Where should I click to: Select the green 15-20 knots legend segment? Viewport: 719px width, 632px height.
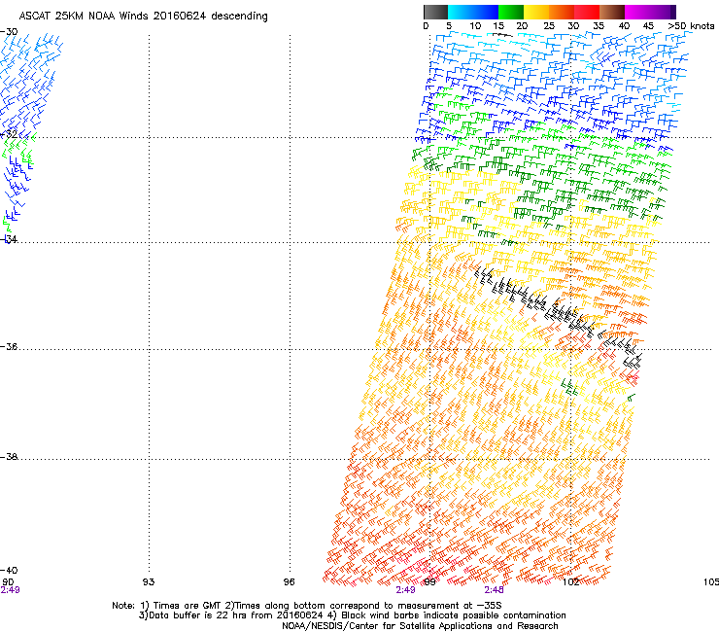click(x=511, y=12)
